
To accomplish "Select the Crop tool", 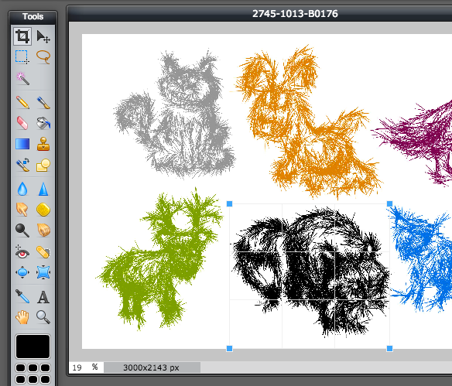I will 22,36.
